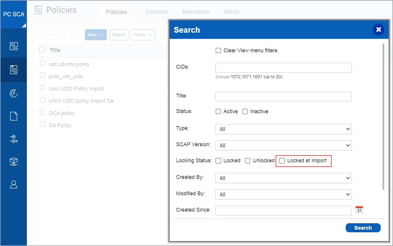Click the Search dialog vertical scrollbar
Image resolution: width=393 pixels, height=246 pixels.
tap(383, 117)
